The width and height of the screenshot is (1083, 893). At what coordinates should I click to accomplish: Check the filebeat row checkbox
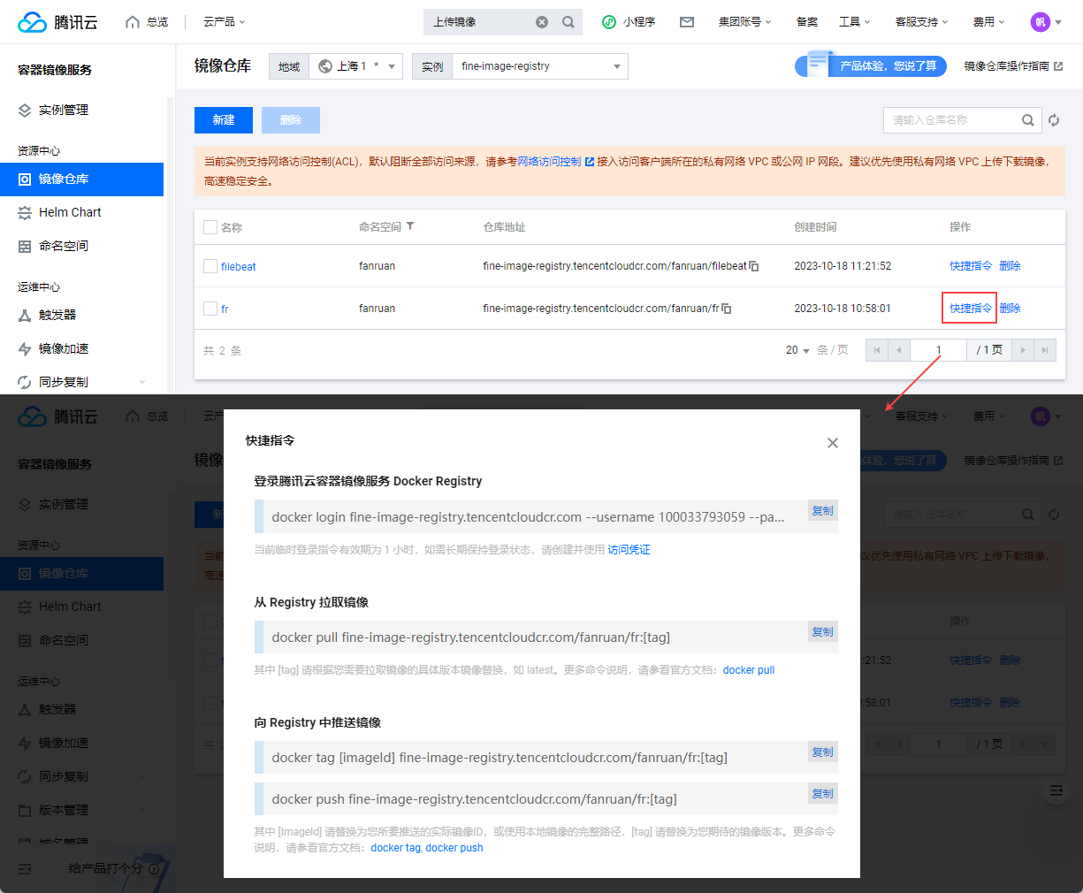click(210, 266)
